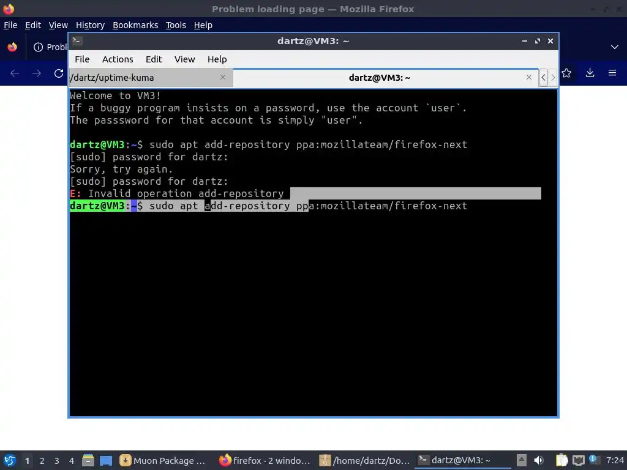Open the terminal File menu
The width and height of the screenshot is (627, 470).
(x=82, y=59)
